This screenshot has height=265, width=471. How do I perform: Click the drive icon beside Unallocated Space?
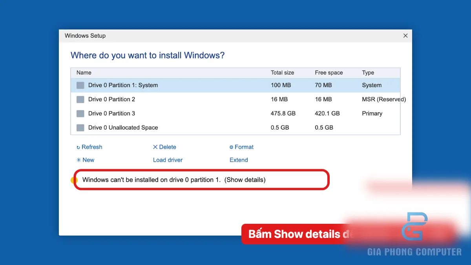pyautogui.click(x=80, y=128)
